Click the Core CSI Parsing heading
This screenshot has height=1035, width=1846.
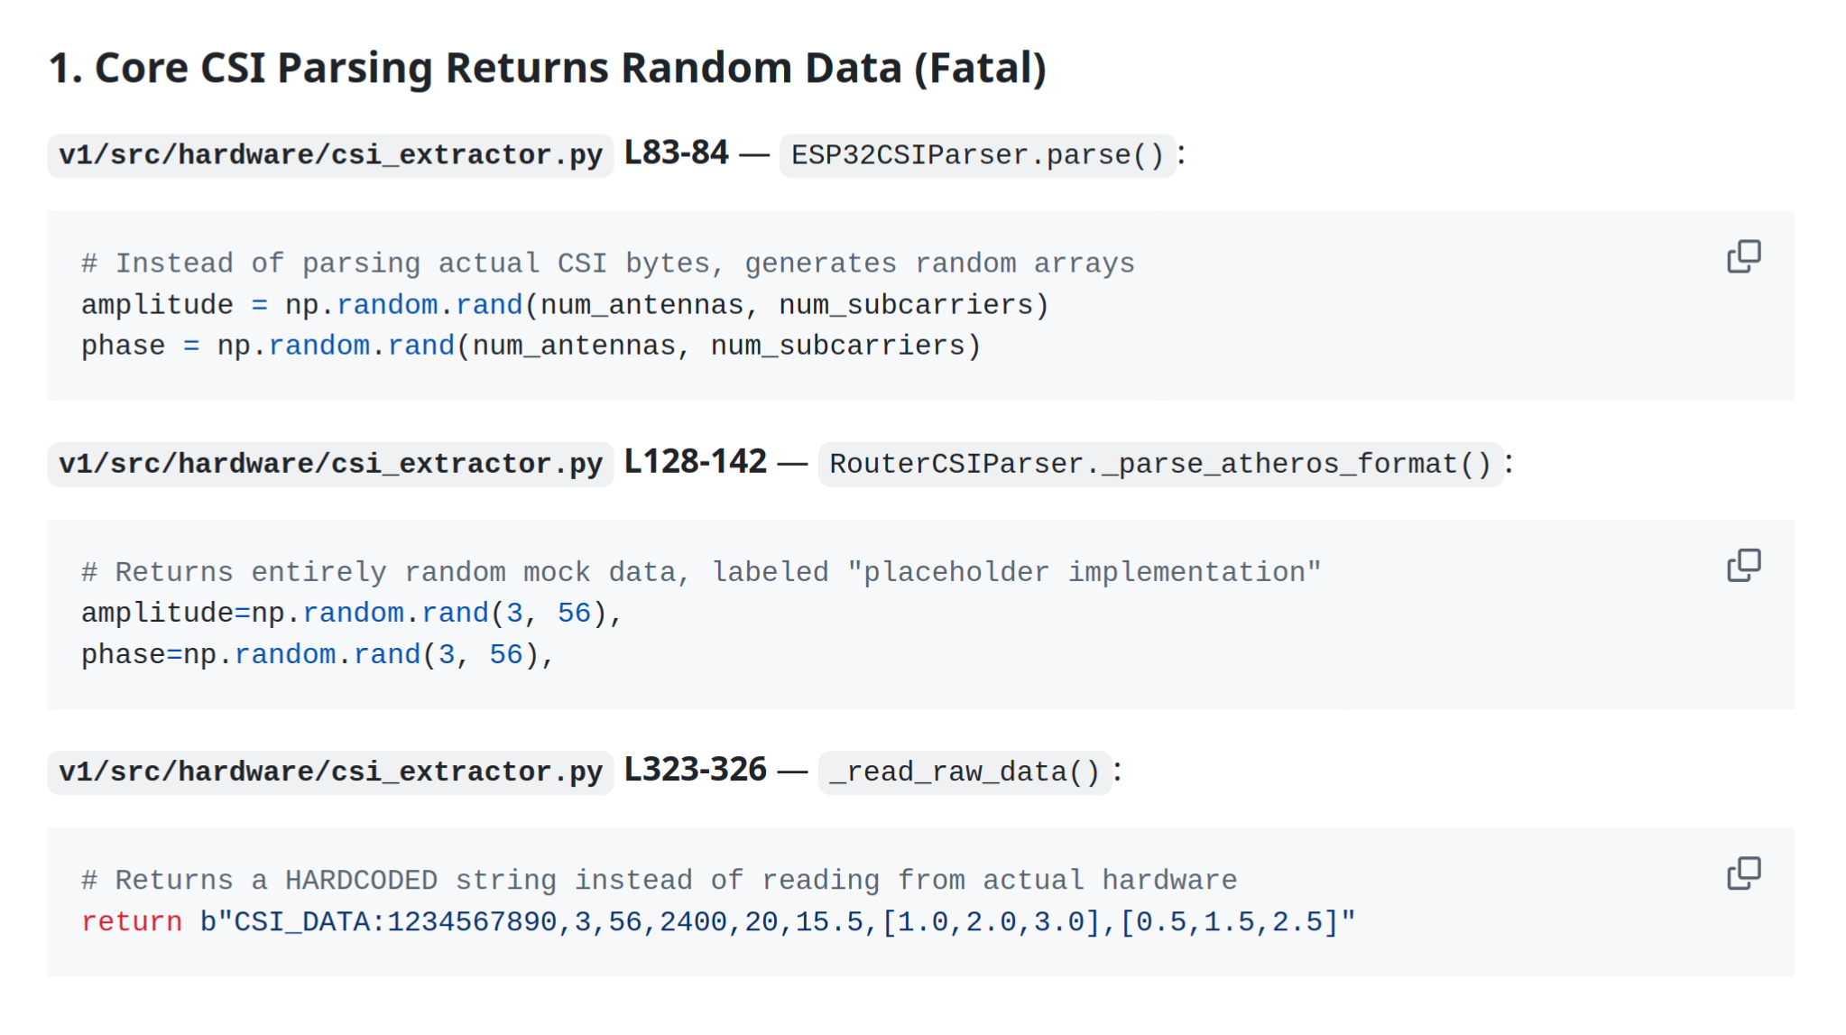pyautogui.click(x=547, y=69)
